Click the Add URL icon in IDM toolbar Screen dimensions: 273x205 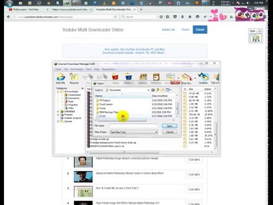click(60, 77)
